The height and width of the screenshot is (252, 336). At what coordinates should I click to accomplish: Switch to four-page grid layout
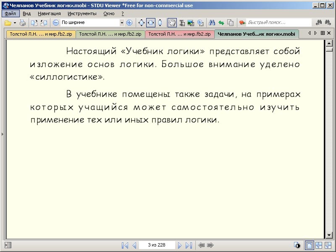(319, 245)
